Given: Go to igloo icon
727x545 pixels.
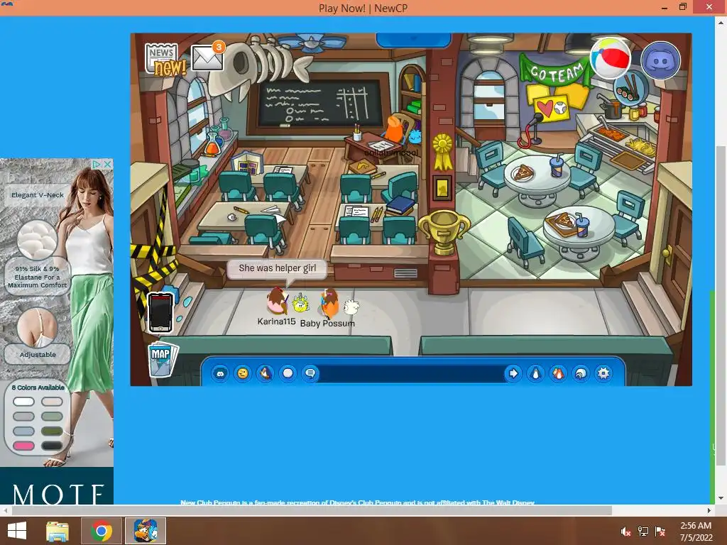Looking at the screenshot, I should tap(581, 373).
